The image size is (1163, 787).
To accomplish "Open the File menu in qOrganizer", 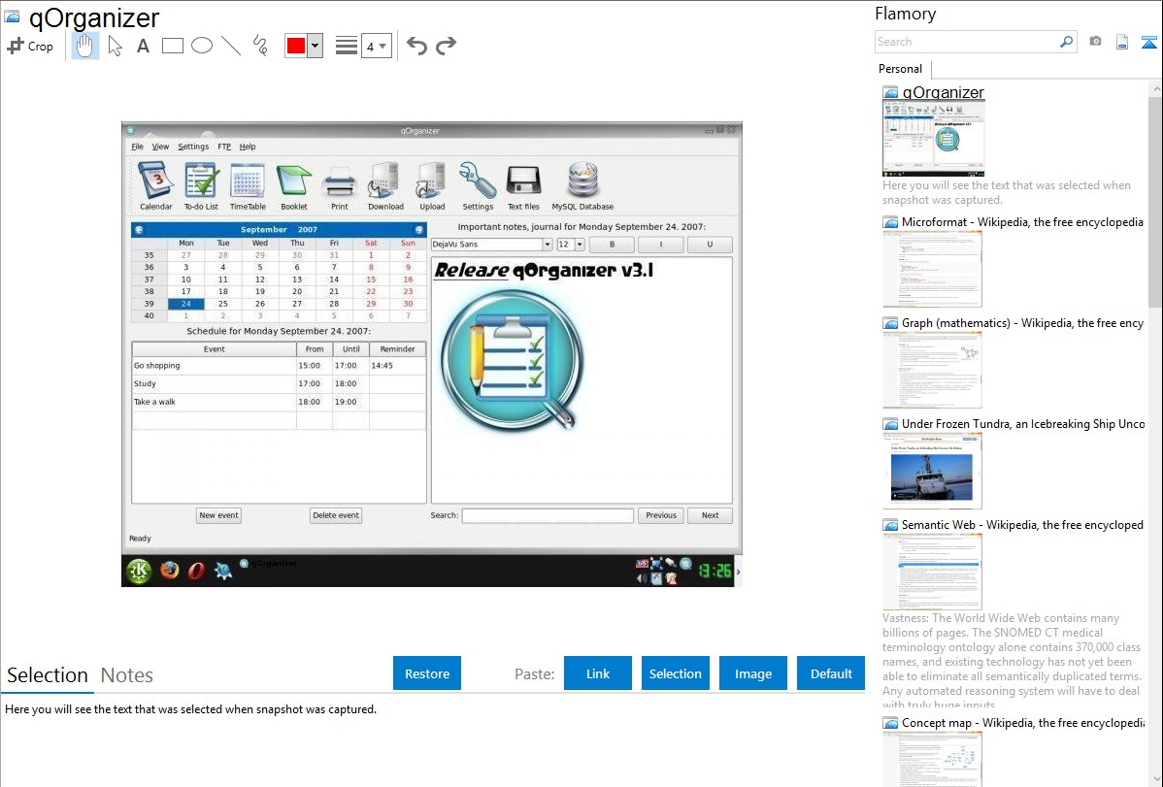I will (x=137, y=147).
